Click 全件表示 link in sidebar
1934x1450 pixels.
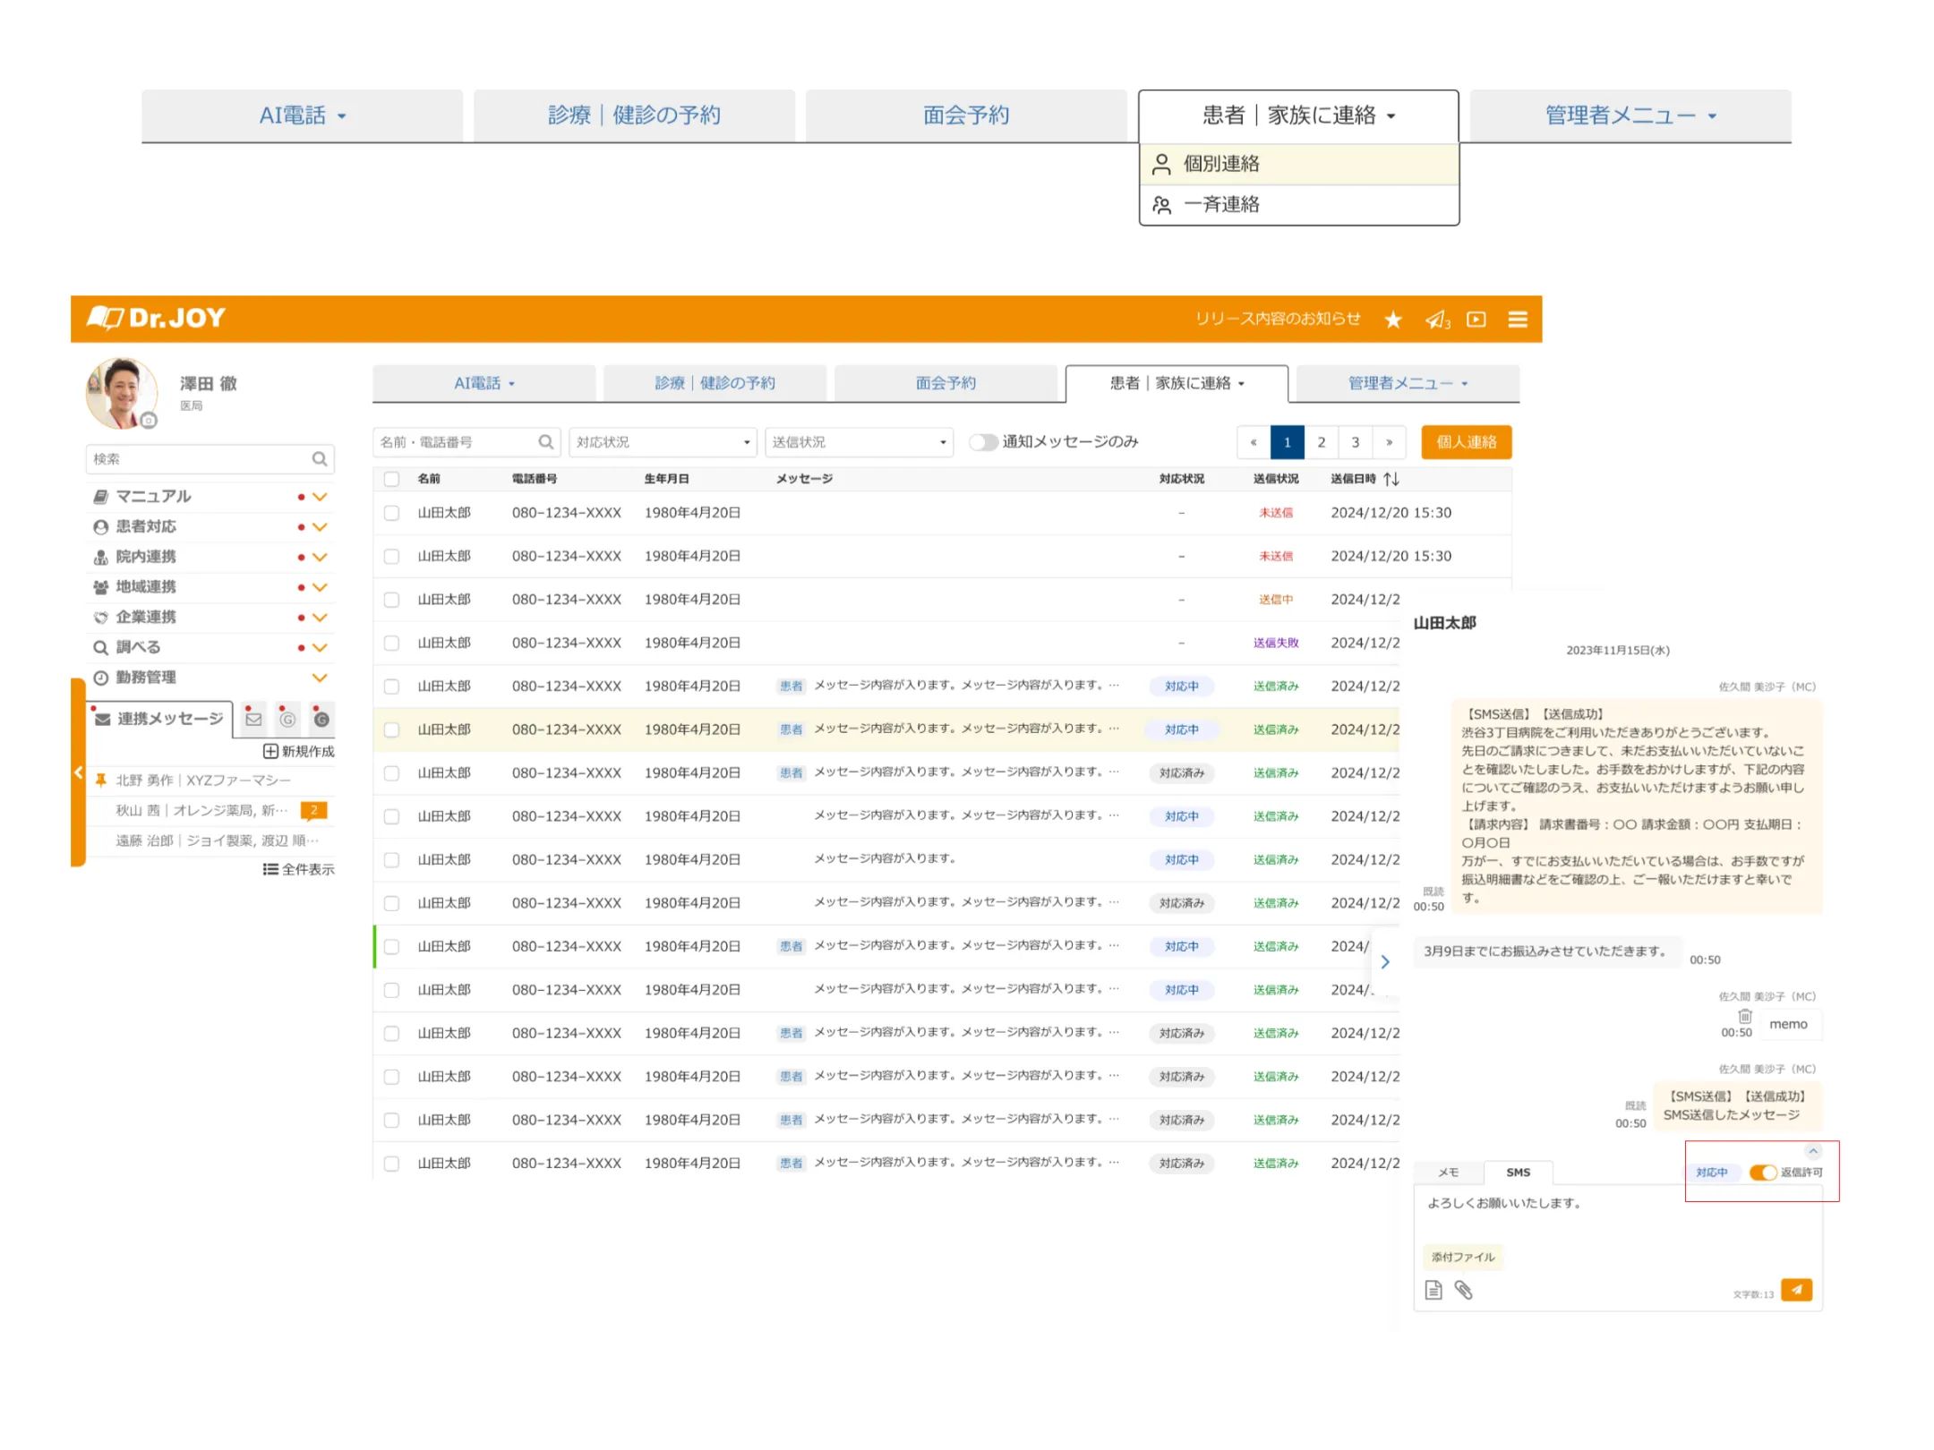(299, 869)
